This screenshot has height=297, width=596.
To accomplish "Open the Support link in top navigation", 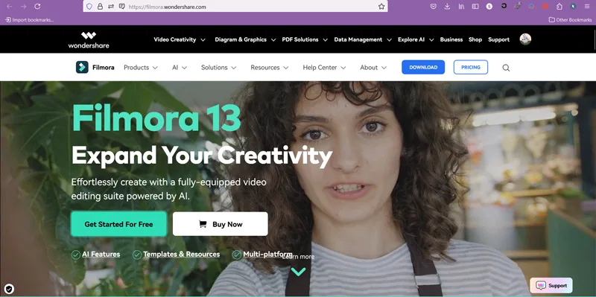I will [x=498, y=39].
